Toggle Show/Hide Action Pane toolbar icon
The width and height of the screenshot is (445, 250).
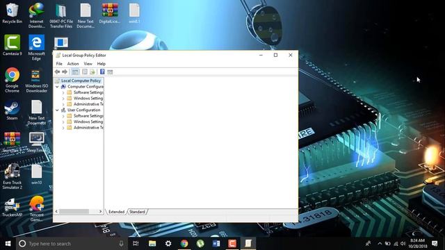pyautogui.click(x=110, y=72)
